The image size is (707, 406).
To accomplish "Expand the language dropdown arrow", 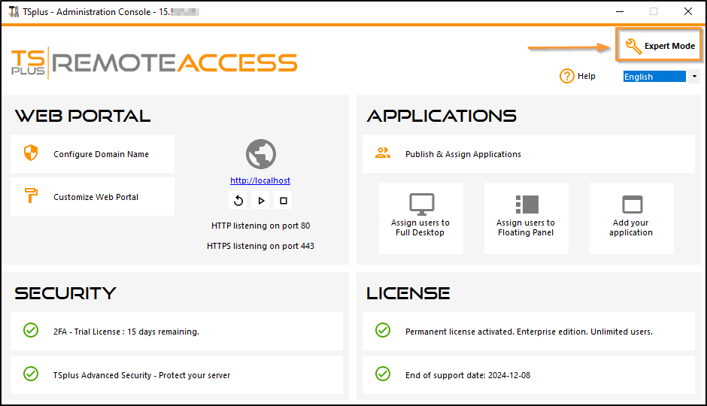I will (694, 77).
